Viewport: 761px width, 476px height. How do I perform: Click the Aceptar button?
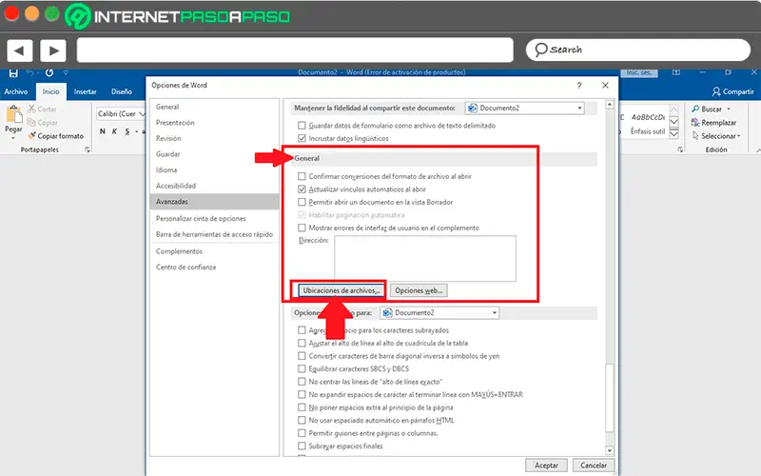(x=546, y=466)
